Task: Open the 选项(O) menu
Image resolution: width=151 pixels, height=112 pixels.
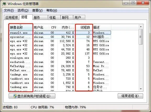Action: point(23,10)
